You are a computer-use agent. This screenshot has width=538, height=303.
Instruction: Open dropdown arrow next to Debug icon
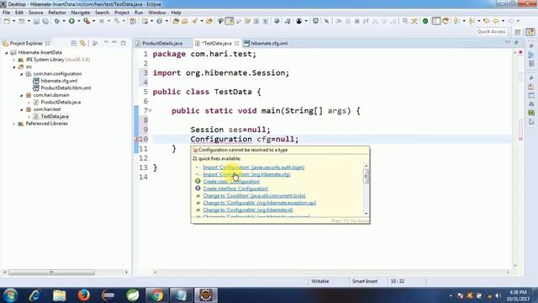pyautogui.click(x=64, y=21)
